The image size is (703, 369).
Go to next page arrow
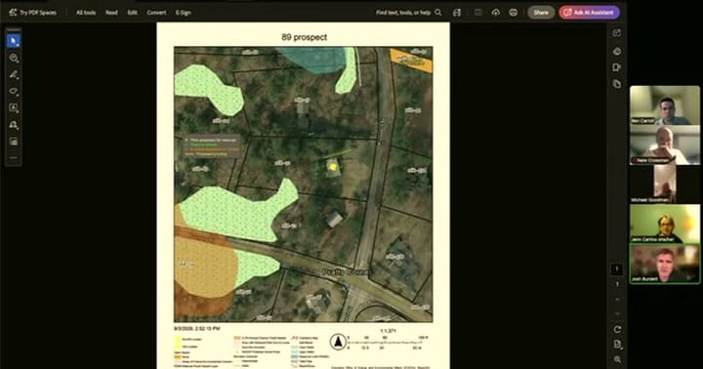click(x=617, y=313)
